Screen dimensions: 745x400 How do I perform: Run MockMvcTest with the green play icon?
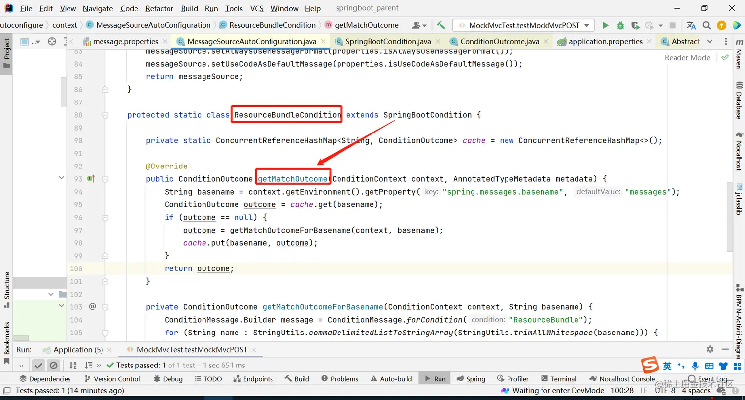pos(606,25)
